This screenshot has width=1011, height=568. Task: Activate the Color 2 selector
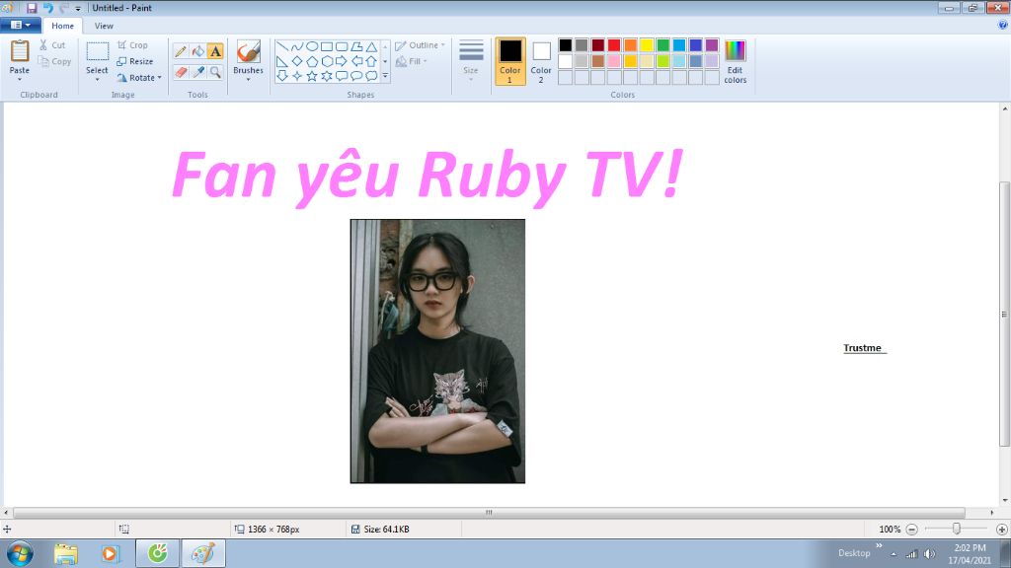[x=541, y=61]
